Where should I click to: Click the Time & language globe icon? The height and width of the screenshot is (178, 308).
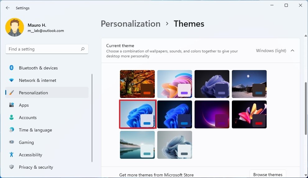pyautogui.click(x=11, y=130)
